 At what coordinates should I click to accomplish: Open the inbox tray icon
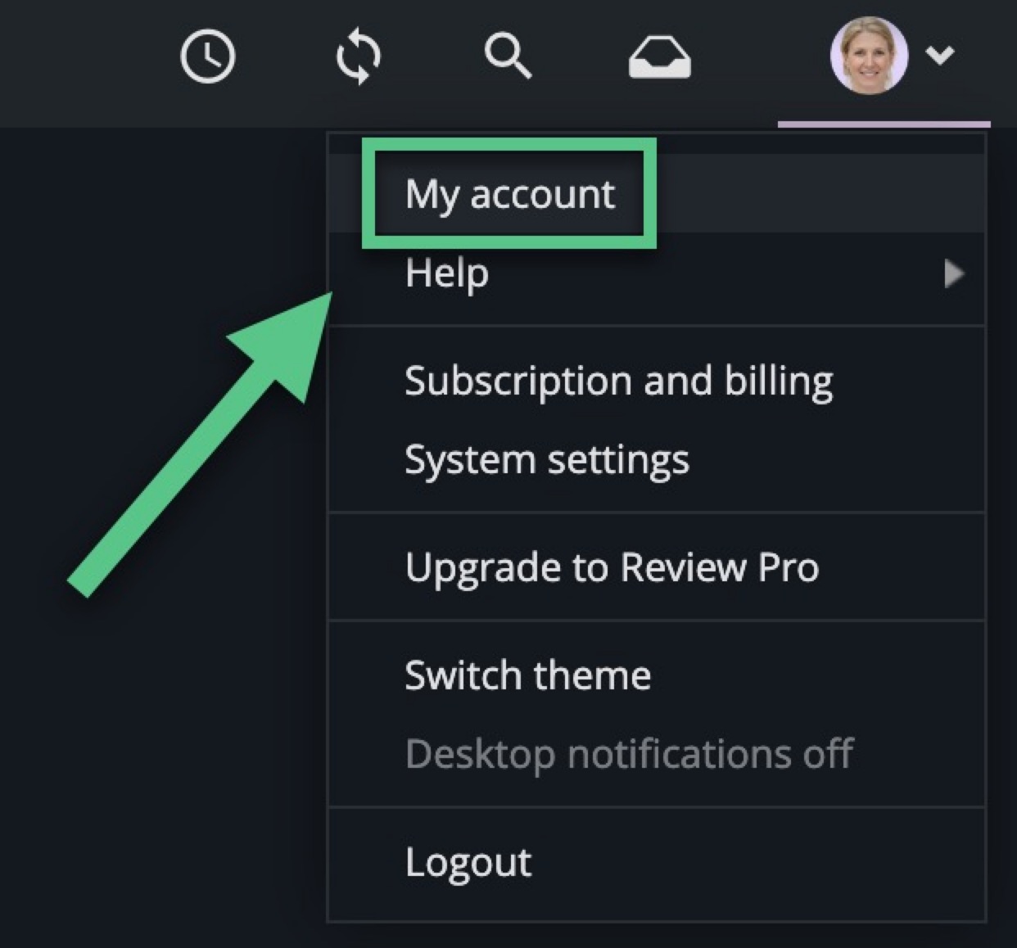(x=659, y=59)
